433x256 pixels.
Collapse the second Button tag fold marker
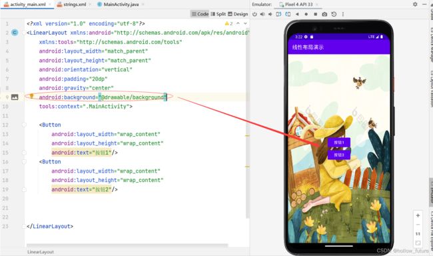pos(24,162)
